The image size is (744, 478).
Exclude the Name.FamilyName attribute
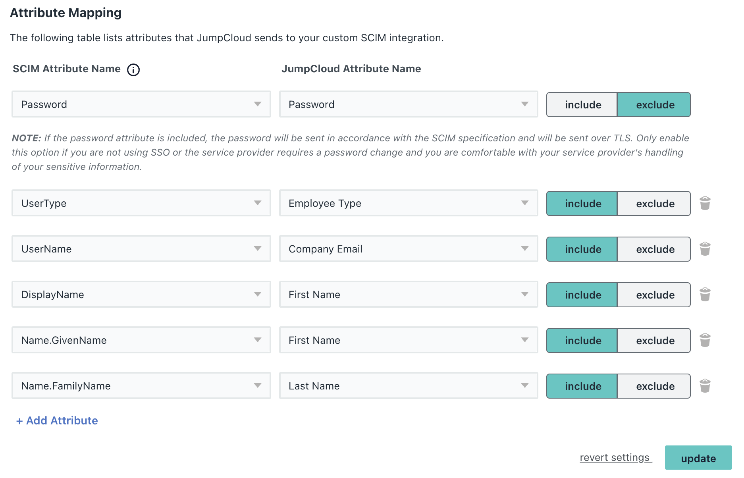(654, 386)
